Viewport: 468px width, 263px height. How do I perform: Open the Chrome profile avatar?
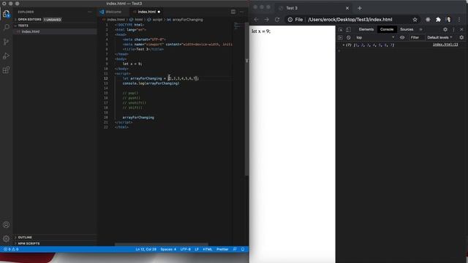(x=448, y=20)
